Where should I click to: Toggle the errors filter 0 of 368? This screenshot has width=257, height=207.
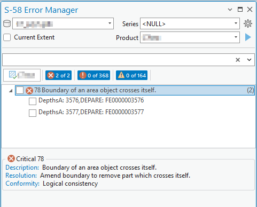tap(94, 75)
